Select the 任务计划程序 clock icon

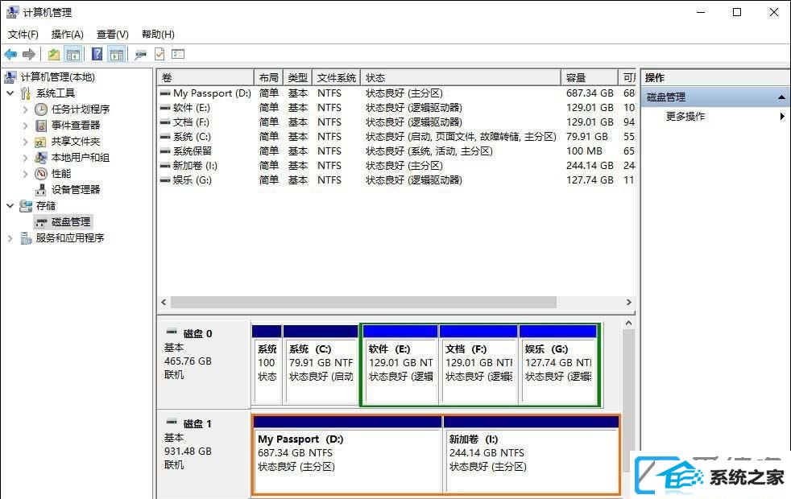(x=41, y=109)
